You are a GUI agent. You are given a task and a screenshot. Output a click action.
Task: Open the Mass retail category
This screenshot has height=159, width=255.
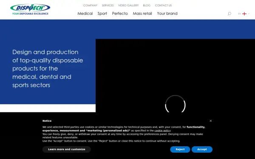[142, 14]
